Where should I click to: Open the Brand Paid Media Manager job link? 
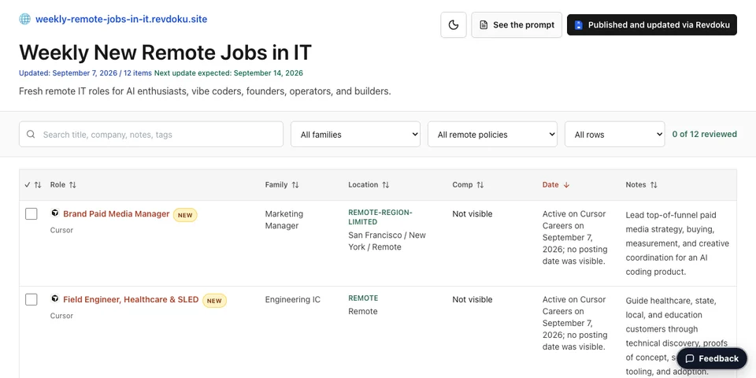(x=117, y=213)
